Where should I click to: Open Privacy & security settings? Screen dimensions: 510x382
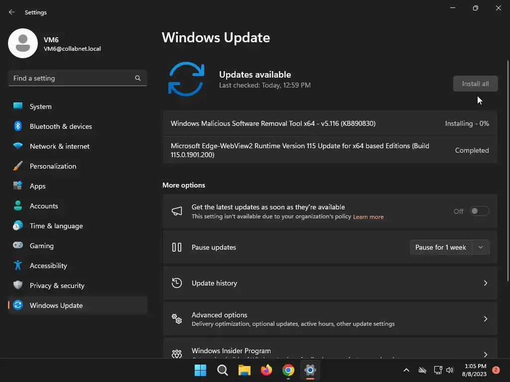click(x=78, y=285)
